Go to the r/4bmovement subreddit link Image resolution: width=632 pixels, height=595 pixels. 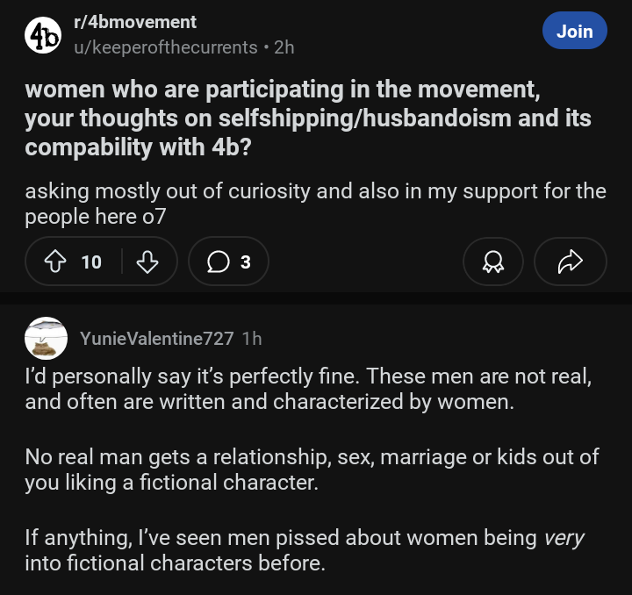coord(138,22)
